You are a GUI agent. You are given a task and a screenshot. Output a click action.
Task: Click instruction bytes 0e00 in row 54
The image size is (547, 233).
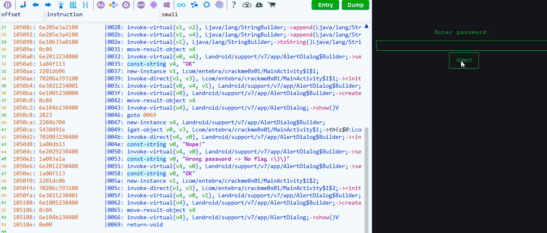(46, 224)
